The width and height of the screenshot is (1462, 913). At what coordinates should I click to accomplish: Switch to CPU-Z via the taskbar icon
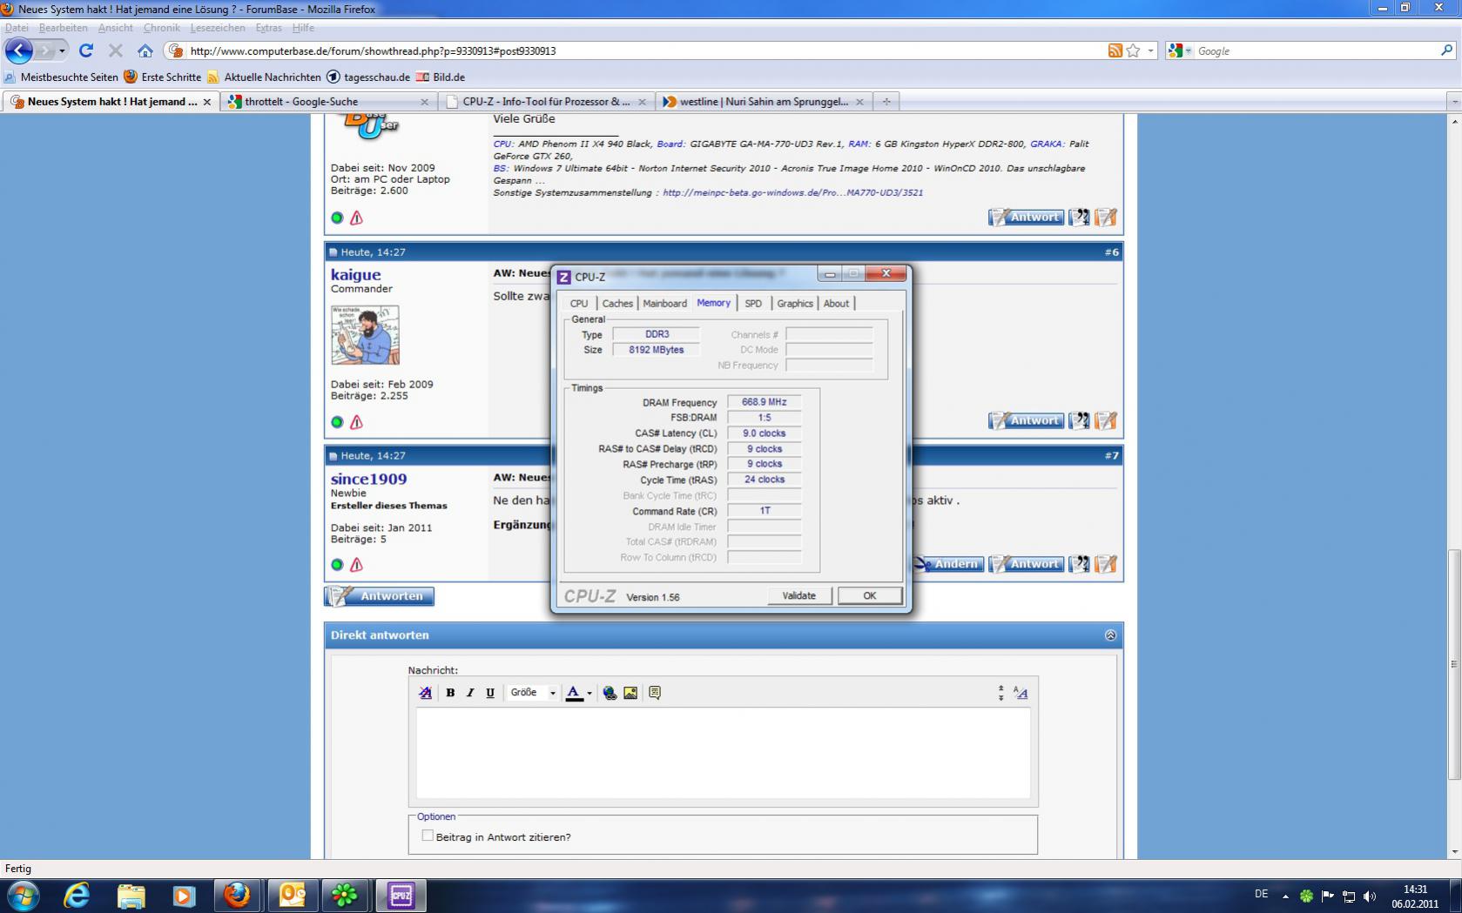click(x=401, y=896)
